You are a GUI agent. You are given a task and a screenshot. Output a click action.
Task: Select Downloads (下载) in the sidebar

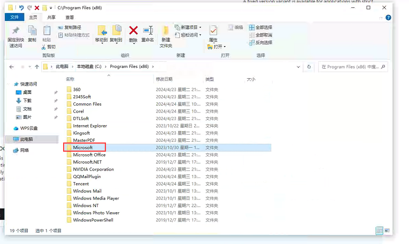[24, 101]
